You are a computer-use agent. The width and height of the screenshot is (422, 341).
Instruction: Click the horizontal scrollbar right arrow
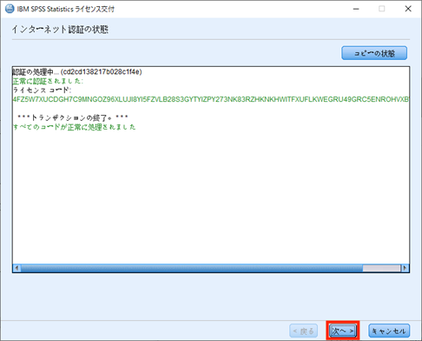[405, 268]
